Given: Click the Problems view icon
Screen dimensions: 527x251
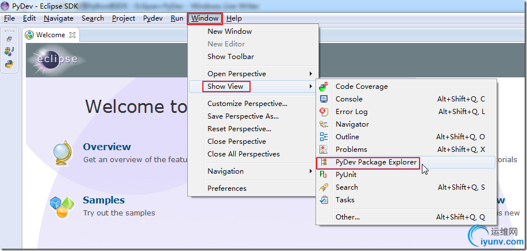Looking at the screenshot, I should [324, 150].
